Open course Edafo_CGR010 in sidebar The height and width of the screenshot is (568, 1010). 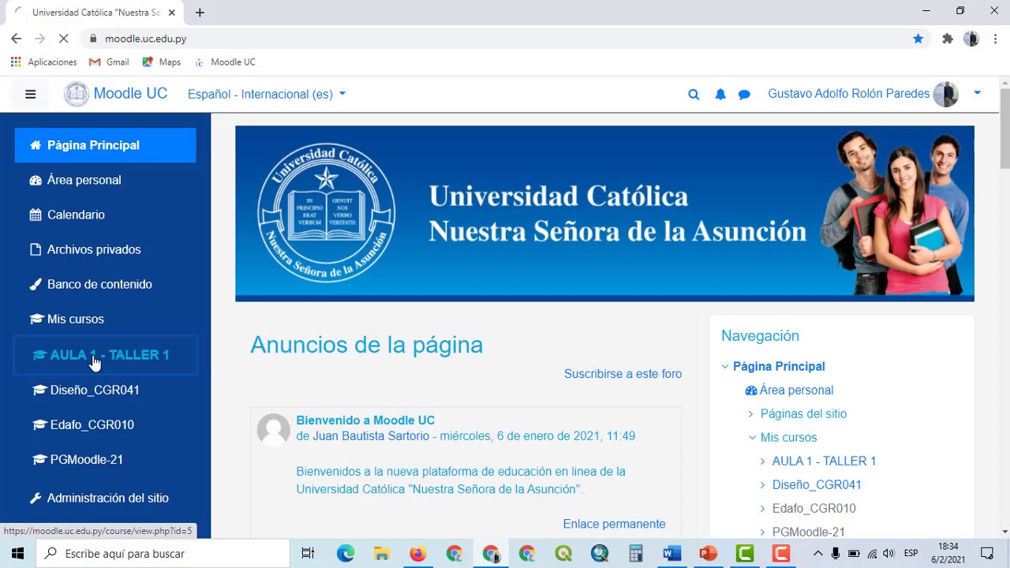106,424
